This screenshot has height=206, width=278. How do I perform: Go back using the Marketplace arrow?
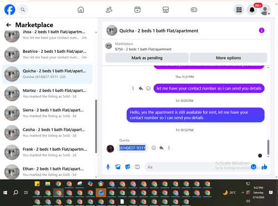click(x=8, y=25)
